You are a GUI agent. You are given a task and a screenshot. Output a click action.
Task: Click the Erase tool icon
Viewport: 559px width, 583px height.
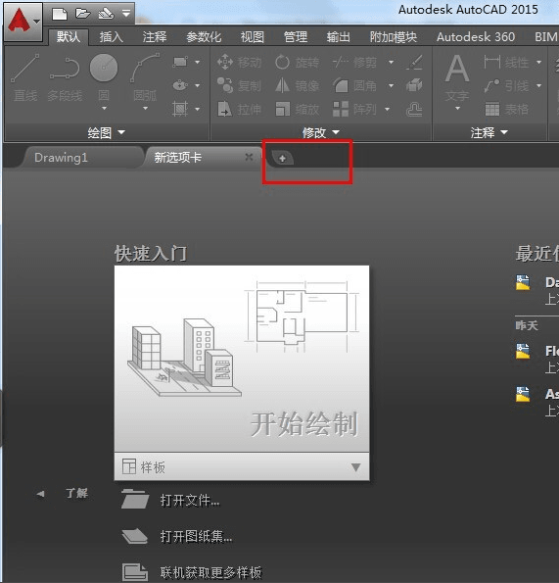414,62
